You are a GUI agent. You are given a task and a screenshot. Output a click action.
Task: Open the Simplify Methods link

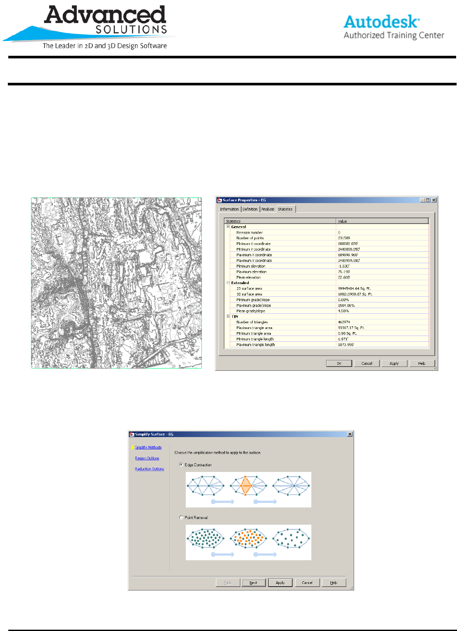tap(148, 448)
